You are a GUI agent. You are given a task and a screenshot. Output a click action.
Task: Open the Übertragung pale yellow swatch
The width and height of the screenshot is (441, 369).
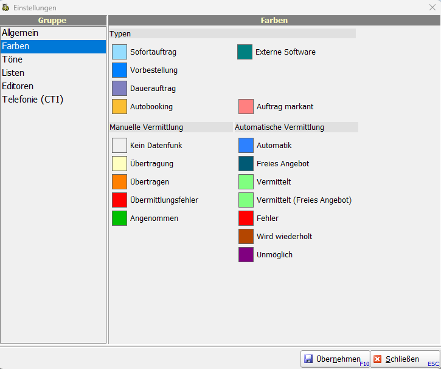[119, 164]
